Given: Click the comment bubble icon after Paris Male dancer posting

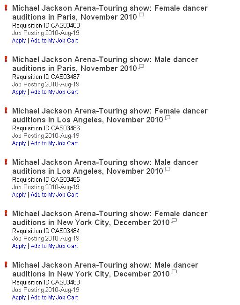Looking at the screenshot, I should (x=141, y=66).
